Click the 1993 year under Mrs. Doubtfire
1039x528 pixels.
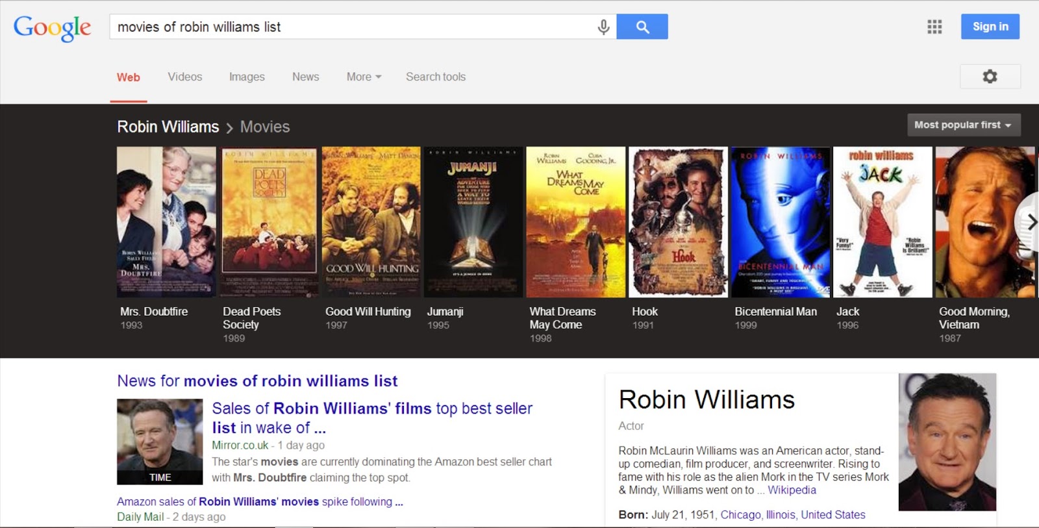(131, 325)
